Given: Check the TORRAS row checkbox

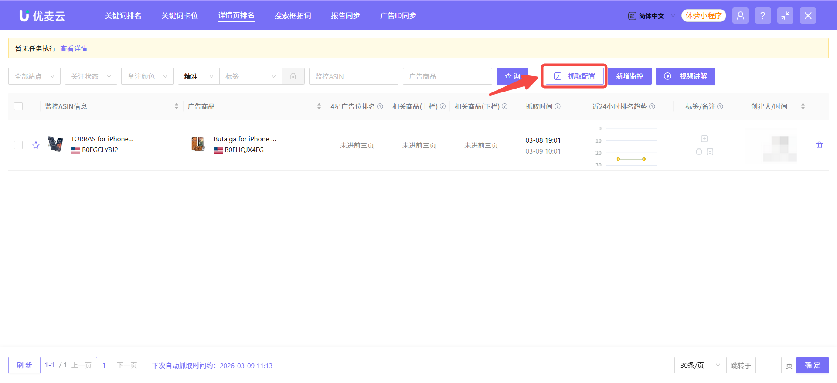Looking at the screenshot, I should tap(18, 145).
